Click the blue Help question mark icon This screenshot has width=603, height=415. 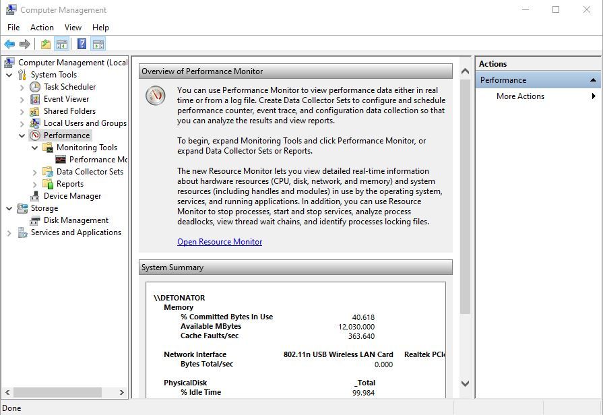pos(82,44)
